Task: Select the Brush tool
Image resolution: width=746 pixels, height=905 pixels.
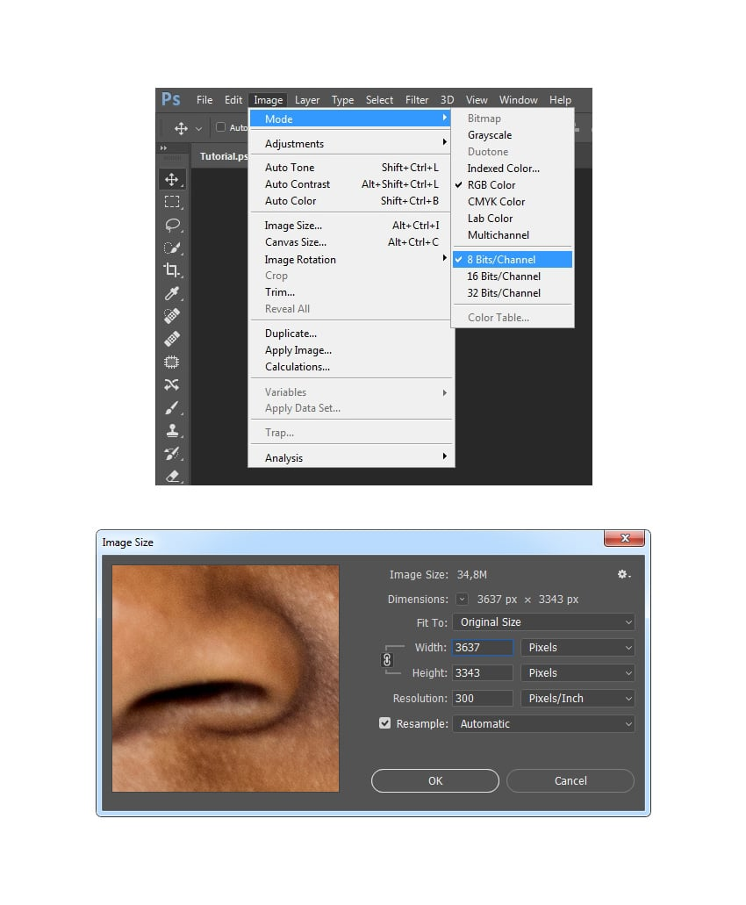Action: (x=172, y=407)
